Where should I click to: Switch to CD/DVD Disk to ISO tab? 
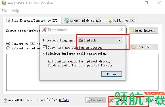[83, 21]
